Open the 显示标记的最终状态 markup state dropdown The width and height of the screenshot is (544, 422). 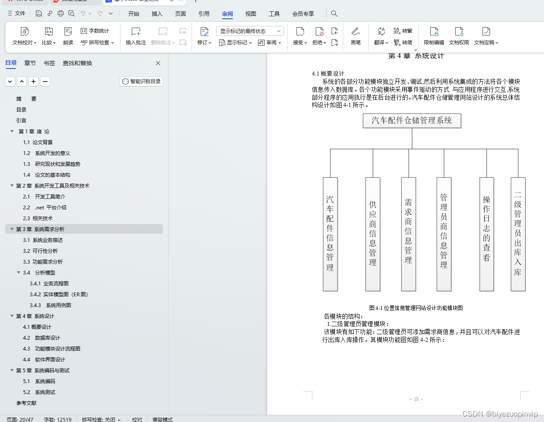tap(250, 31)
